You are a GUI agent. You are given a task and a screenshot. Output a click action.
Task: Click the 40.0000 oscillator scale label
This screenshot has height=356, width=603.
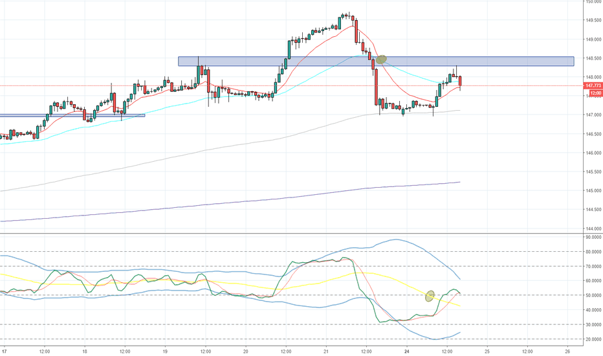tap(593, 310)
